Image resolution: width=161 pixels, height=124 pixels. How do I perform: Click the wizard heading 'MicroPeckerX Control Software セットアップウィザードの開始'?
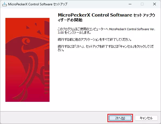tap(106, 17)
